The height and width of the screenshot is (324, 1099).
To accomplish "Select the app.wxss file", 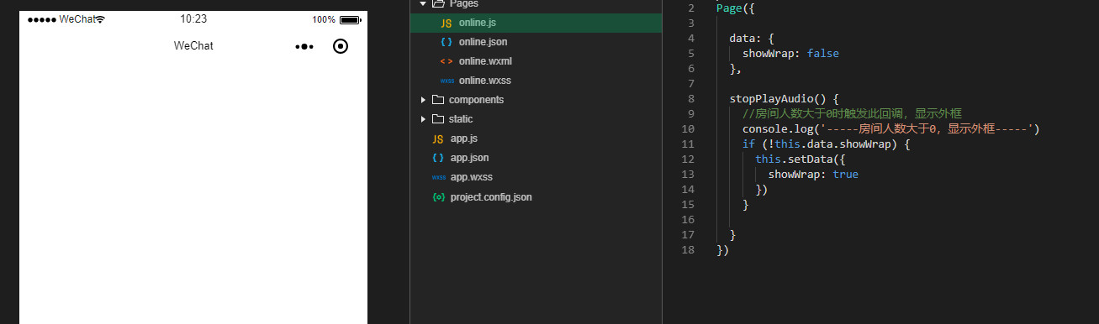I will 471,177.
